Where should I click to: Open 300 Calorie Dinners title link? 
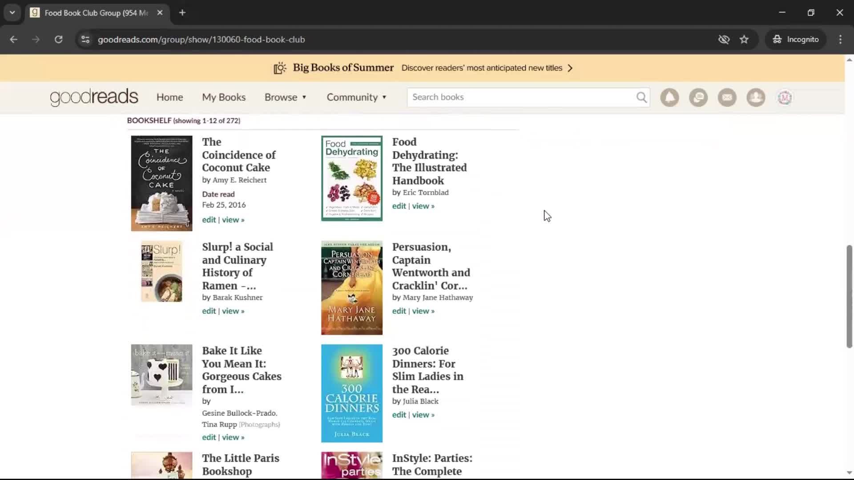pyautogui.click(x=427, y=370)
